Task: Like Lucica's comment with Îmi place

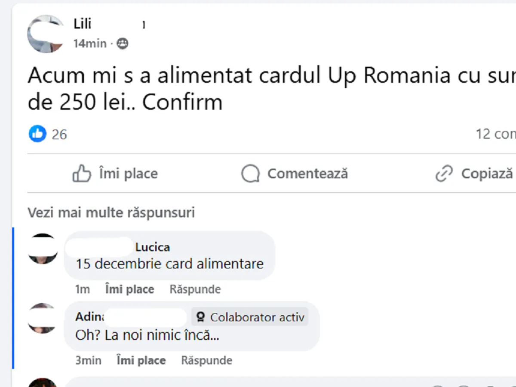Action: [x=129, y=289]
